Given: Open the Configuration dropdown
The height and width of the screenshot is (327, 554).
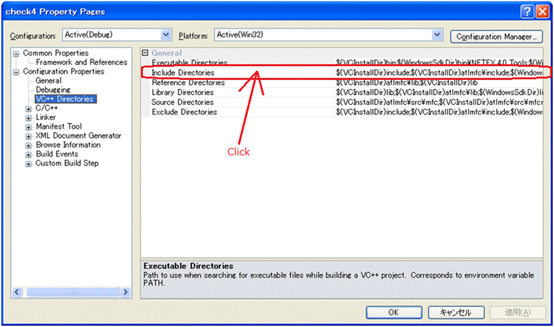Looking at the screenshot, I should [x=166, y=35].
